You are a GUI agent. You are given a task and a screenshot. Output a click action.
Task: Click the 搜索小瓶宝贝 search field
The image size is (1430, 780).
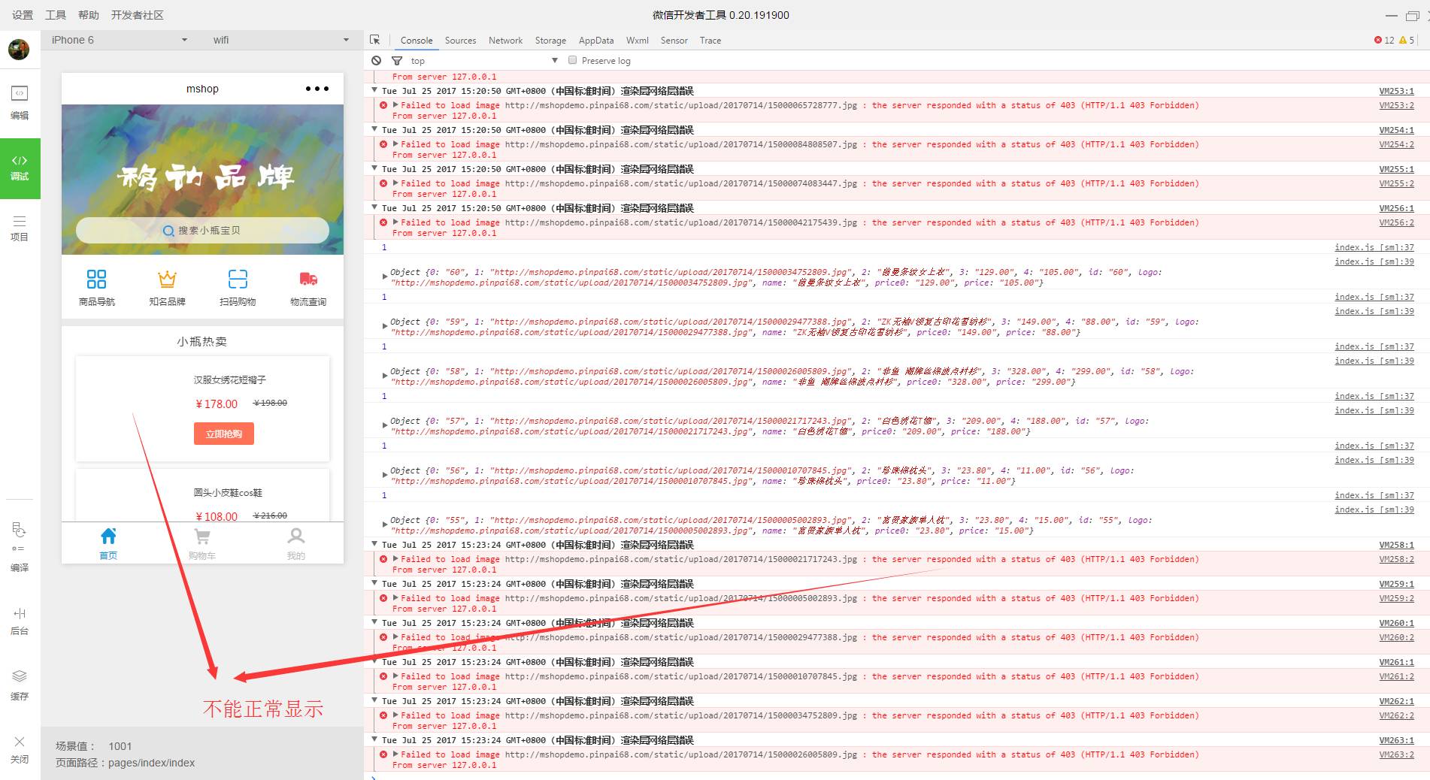[x=202, y=230]
